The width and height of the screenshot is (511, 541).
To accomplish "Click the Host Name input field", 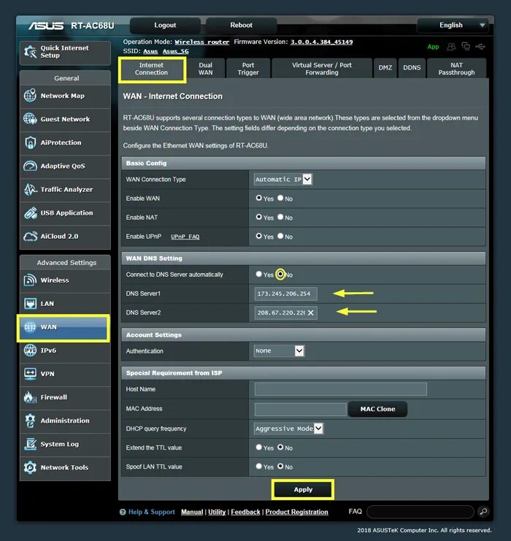I will pos(341,389).
